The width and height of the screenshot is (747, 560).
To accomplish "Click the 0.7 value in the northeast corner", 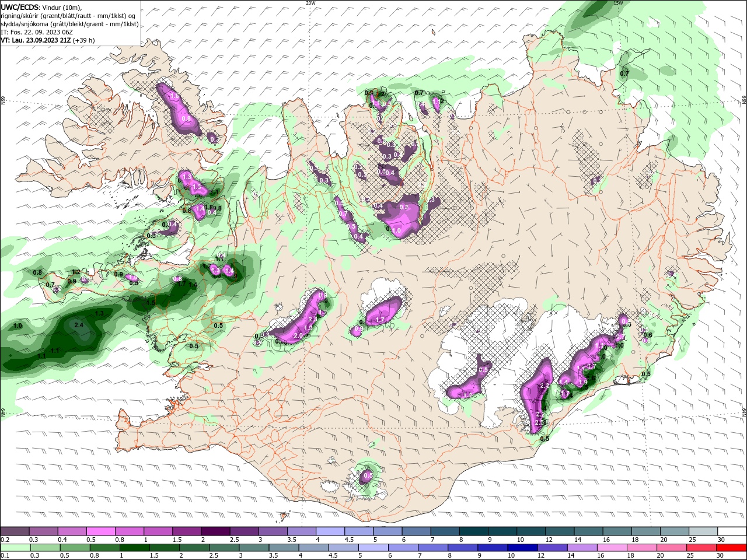I will pos(624,73).
